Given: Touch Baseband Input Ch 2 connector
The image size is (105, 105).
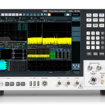Looking at the screenshot, I should coord(99,68).
